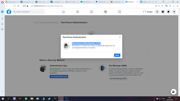Switch to the Chat Messages tab

click(x=117, y=2)
